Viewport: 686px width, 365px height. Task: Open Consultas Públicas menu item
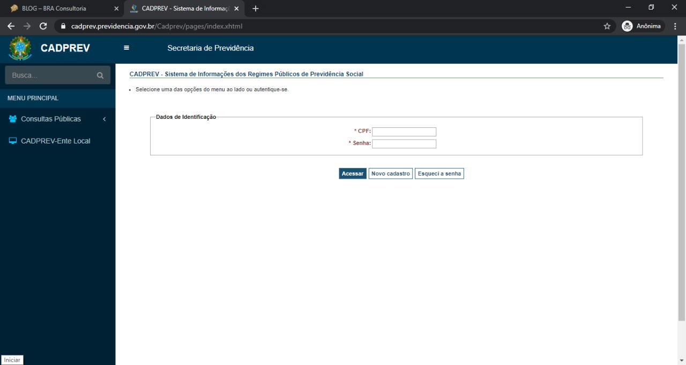pyautogui.click(x=57, y=119)
